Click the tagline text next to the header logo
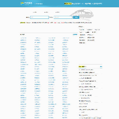The height and width of the screenshot is (119, 119). [x=39, y=4]
